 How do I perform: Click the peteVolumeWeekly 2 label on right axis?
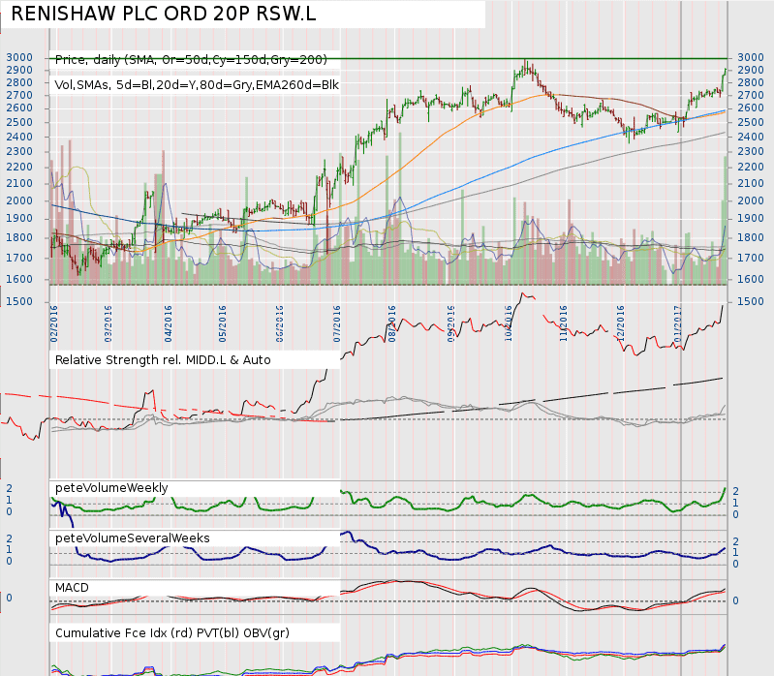[x=735, y=491]
